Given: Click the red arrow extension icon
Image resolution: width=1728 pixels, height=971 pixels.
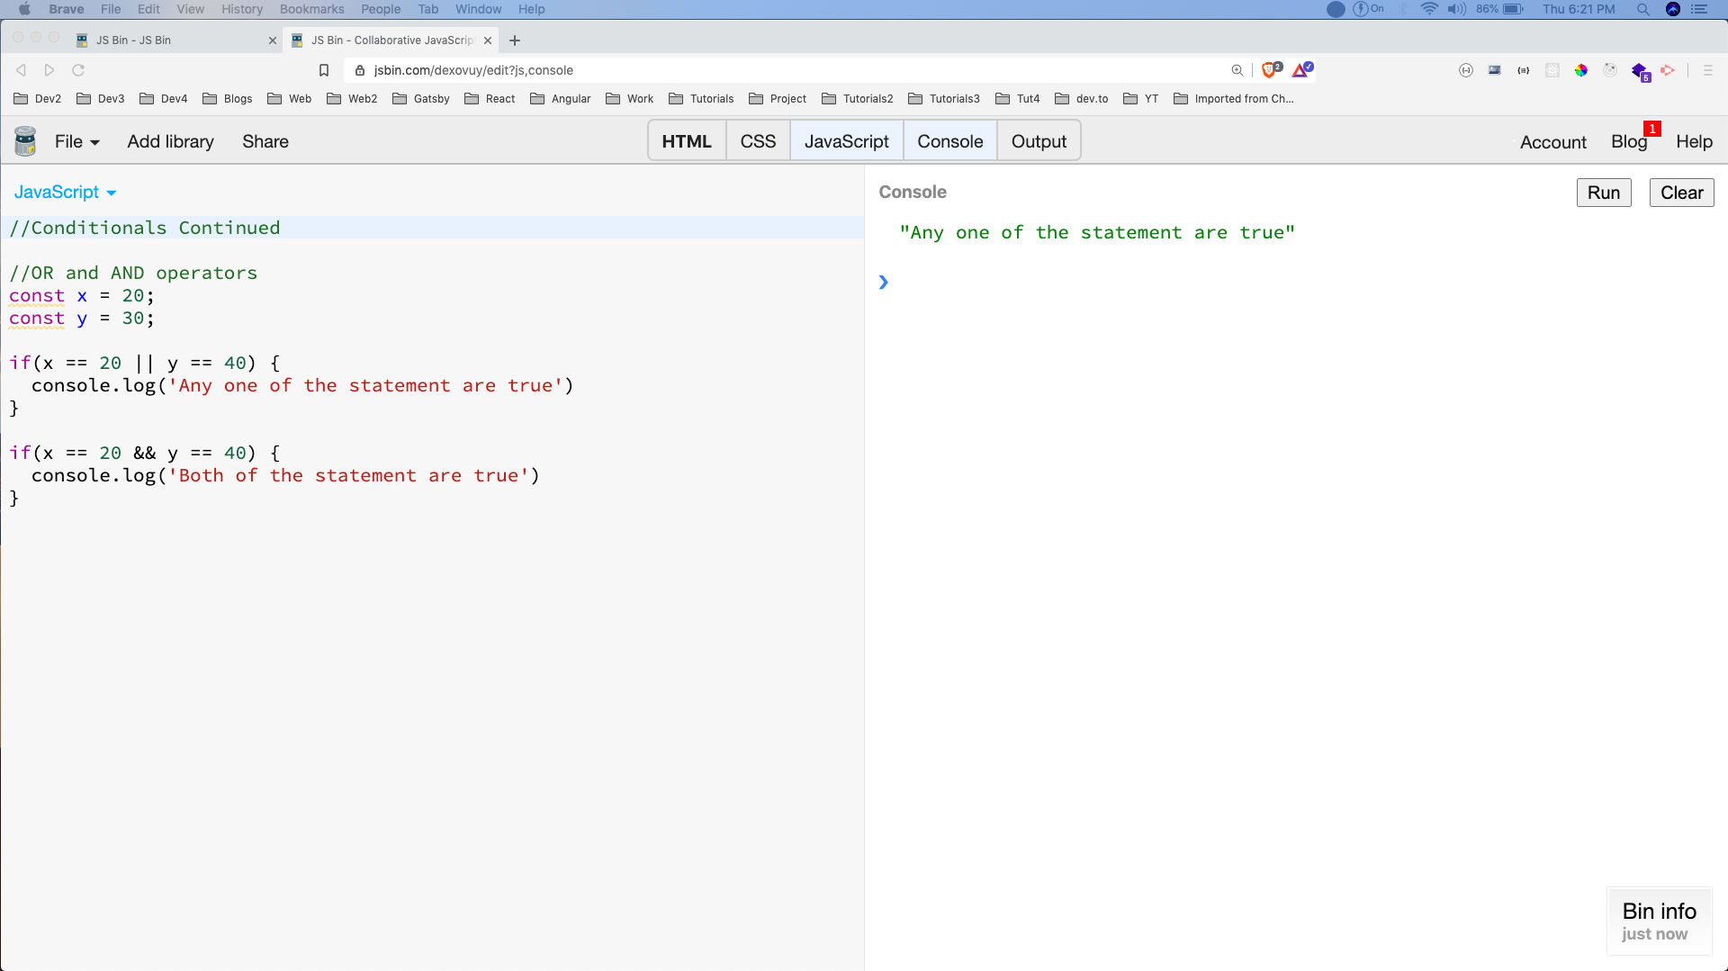Looking at the screenshot, I should (1668, 70).
